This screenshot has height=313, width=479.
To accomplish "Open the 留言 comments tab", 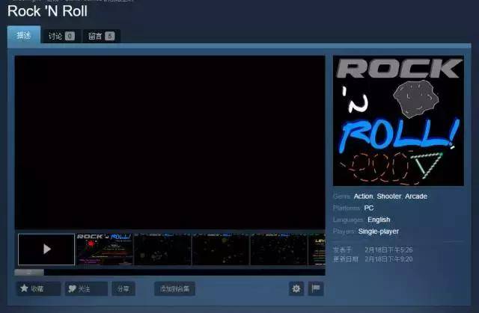I will pos(101,36).
